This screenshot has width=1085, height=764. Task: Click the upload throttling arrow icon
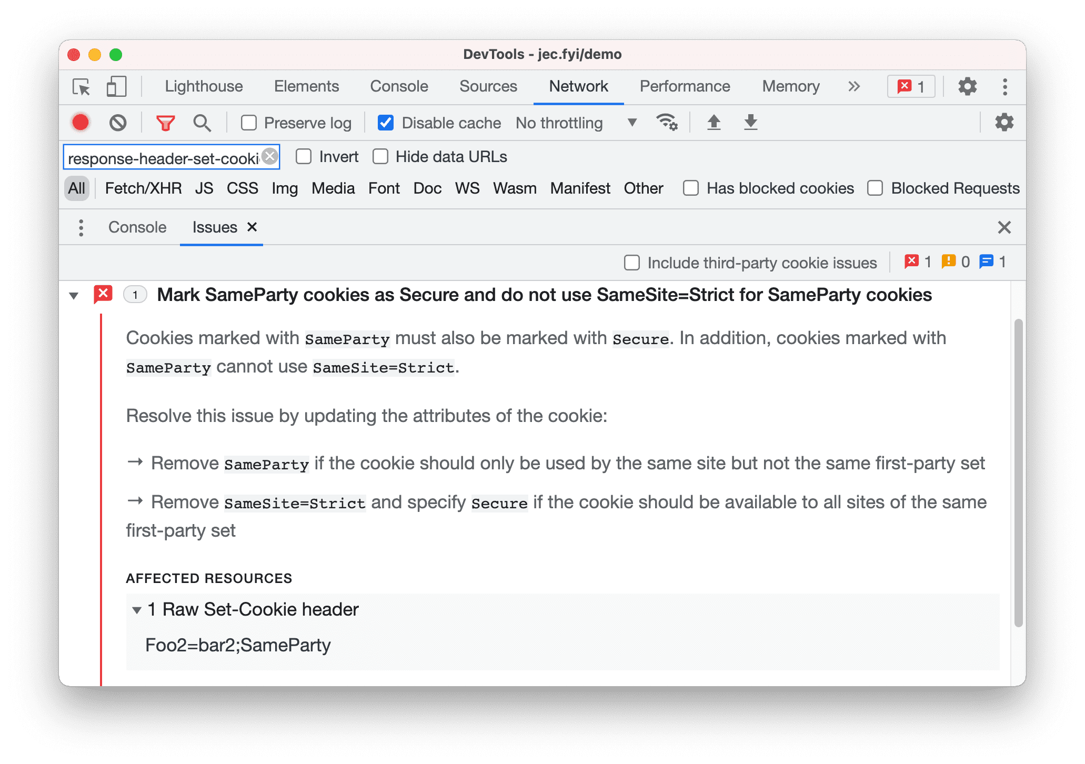tap(712, 123)
